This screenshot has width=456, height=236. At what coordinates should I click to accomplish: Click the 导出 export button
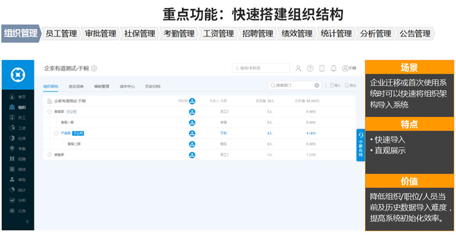coord(351,85)
